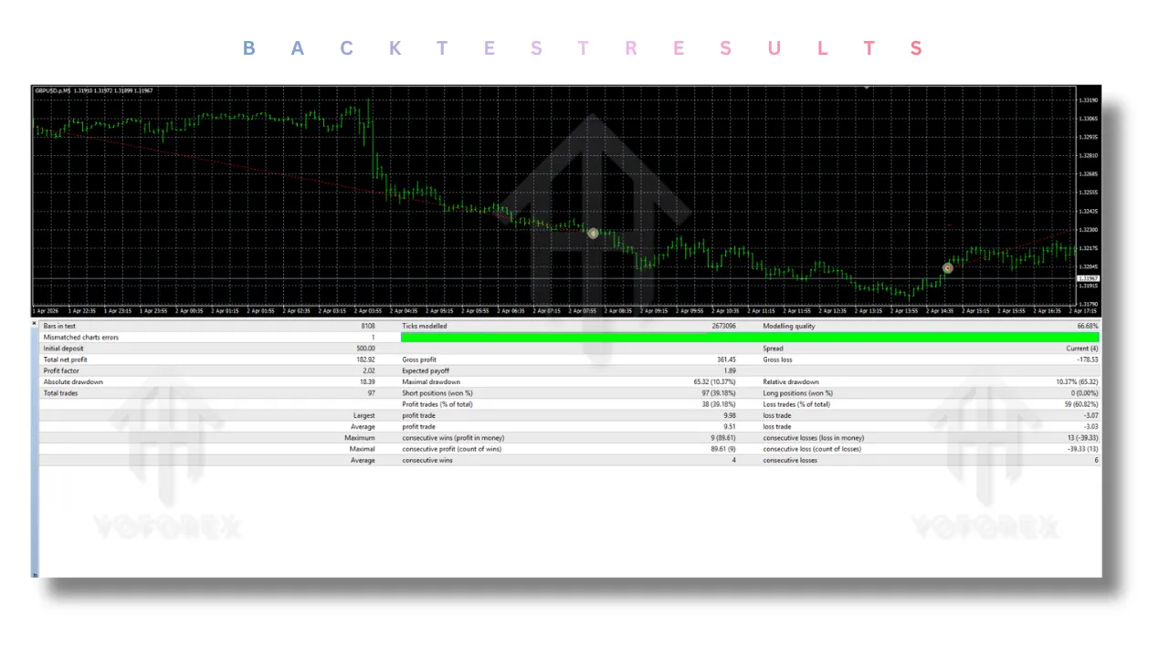The image size is (1169, 657).
Task: Select the loss trades value 59 (60.82%)
Action: click(1081, 404)
